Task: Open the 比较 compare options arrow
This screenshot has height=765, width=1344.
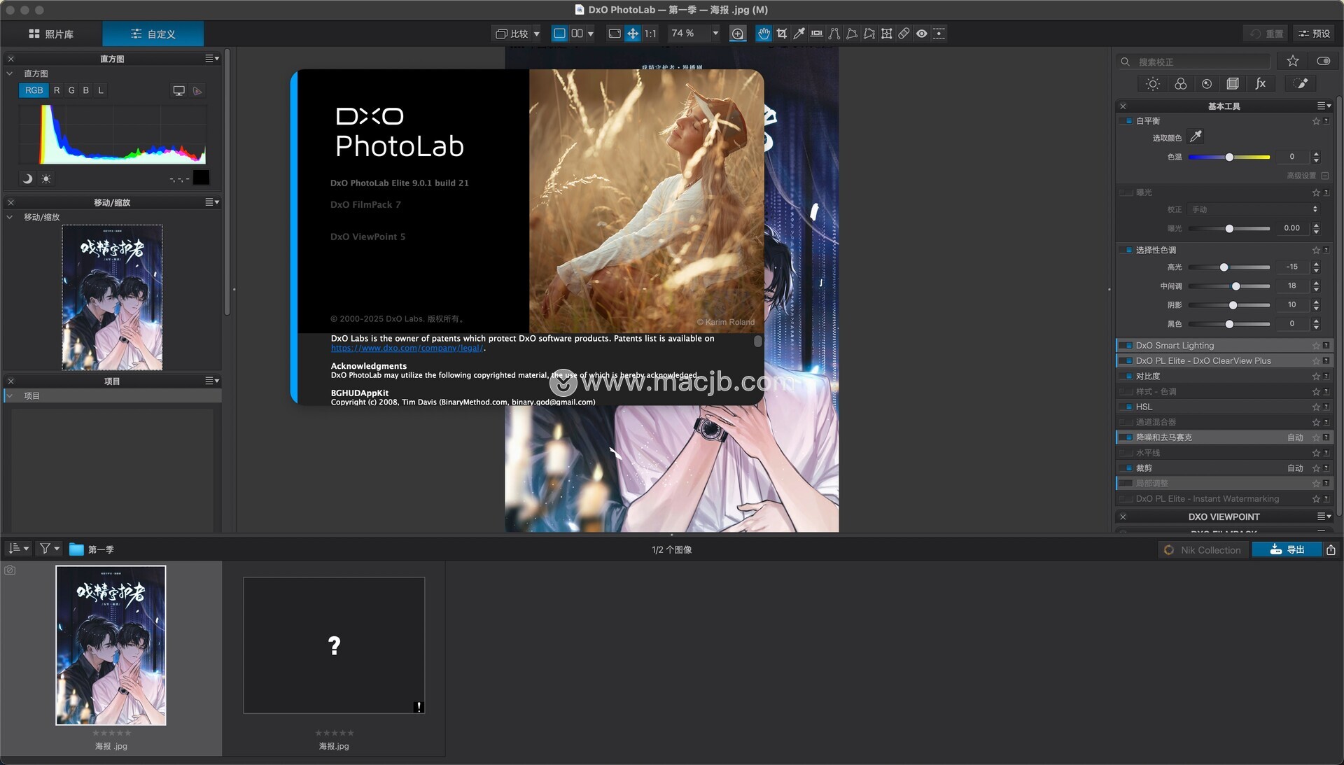Action: coord(537,34)
